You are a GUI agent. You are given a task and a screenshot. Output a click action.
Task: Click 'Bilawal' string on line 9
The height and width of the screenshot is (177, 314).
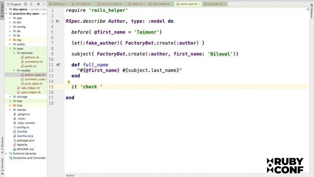click(220, 54)
